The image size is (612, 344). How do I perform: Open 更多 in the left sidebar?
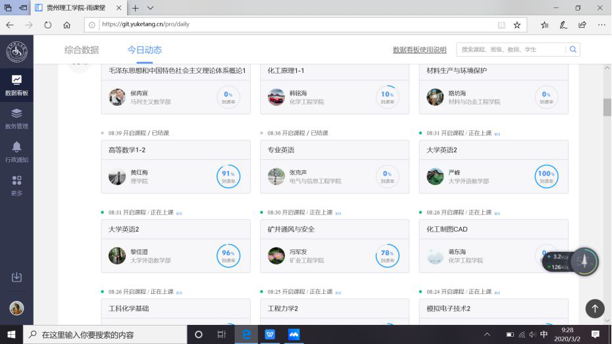(x=16, y=185)
